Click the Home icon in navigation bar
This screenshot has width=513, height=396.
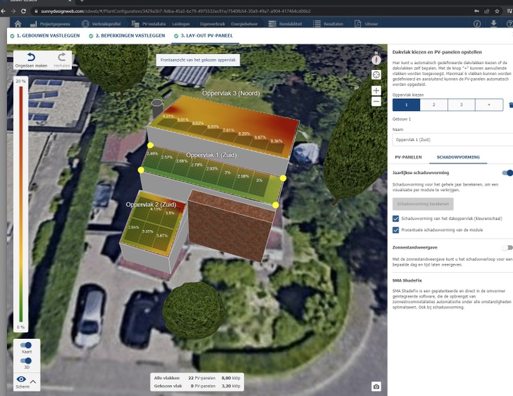click(x=18, y=24)
